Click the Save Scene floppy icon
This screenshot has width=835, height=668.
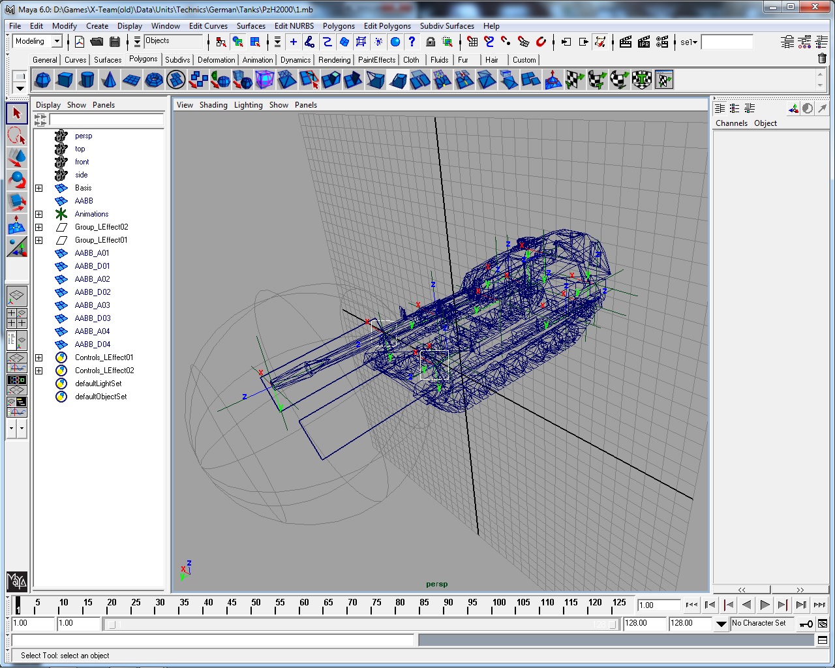115,42
